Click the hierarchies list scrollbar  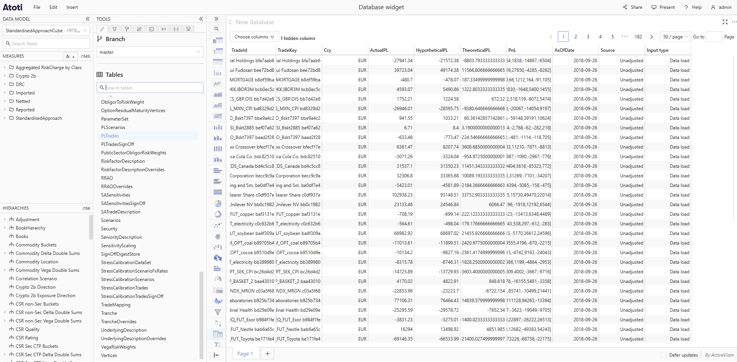pos(91,227)
